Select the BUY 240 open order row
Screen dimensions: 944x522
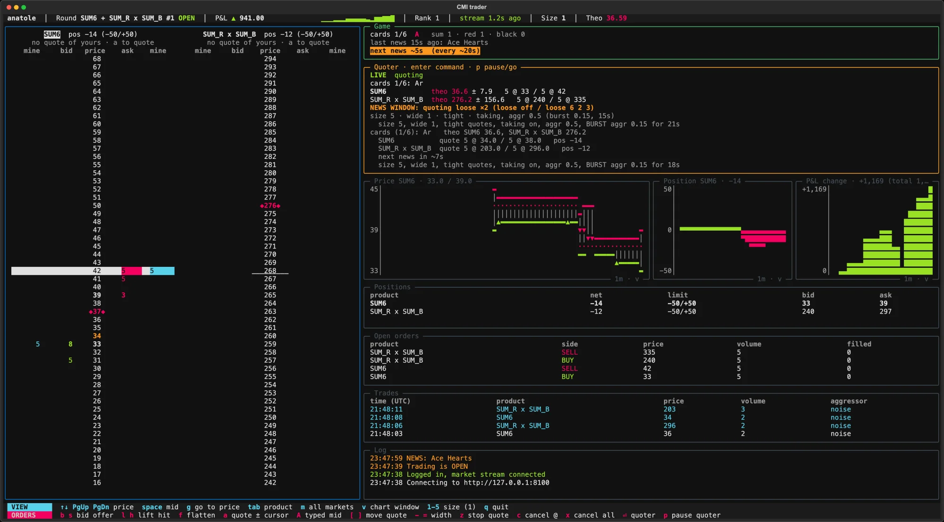tap(651, 360)
